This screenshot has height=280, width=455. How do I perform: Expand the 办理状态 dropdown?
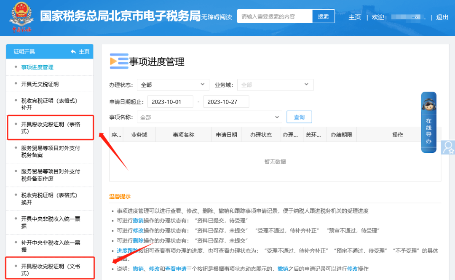pos(173,85)
